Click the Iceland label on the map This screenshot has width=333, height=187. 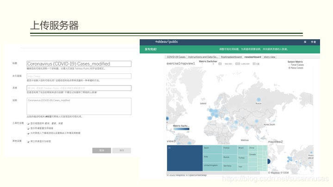coord(203,103)
